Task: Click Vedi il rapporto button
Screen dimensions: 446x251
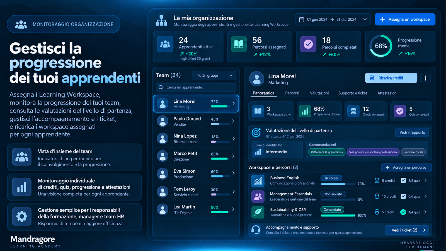Action: click(x=412, y=132)
